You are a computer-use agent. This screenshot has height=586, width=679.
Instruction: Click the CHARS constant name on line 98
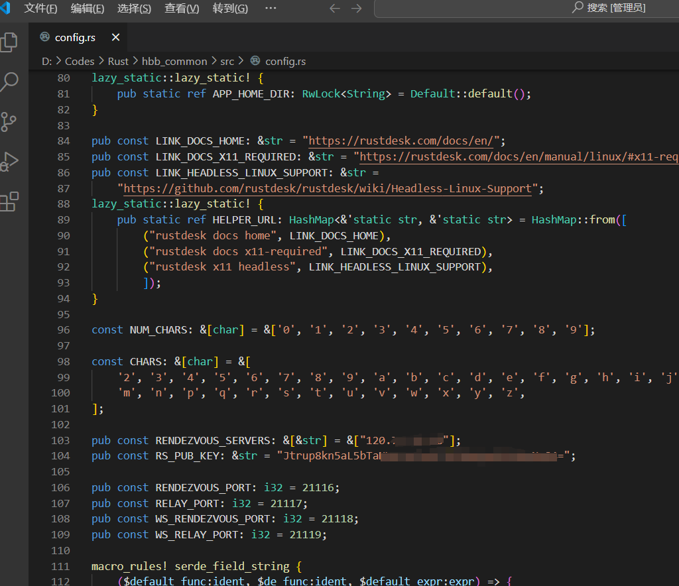145,361
